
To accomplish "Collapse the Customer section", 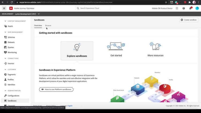I will [x=5, y=70].
